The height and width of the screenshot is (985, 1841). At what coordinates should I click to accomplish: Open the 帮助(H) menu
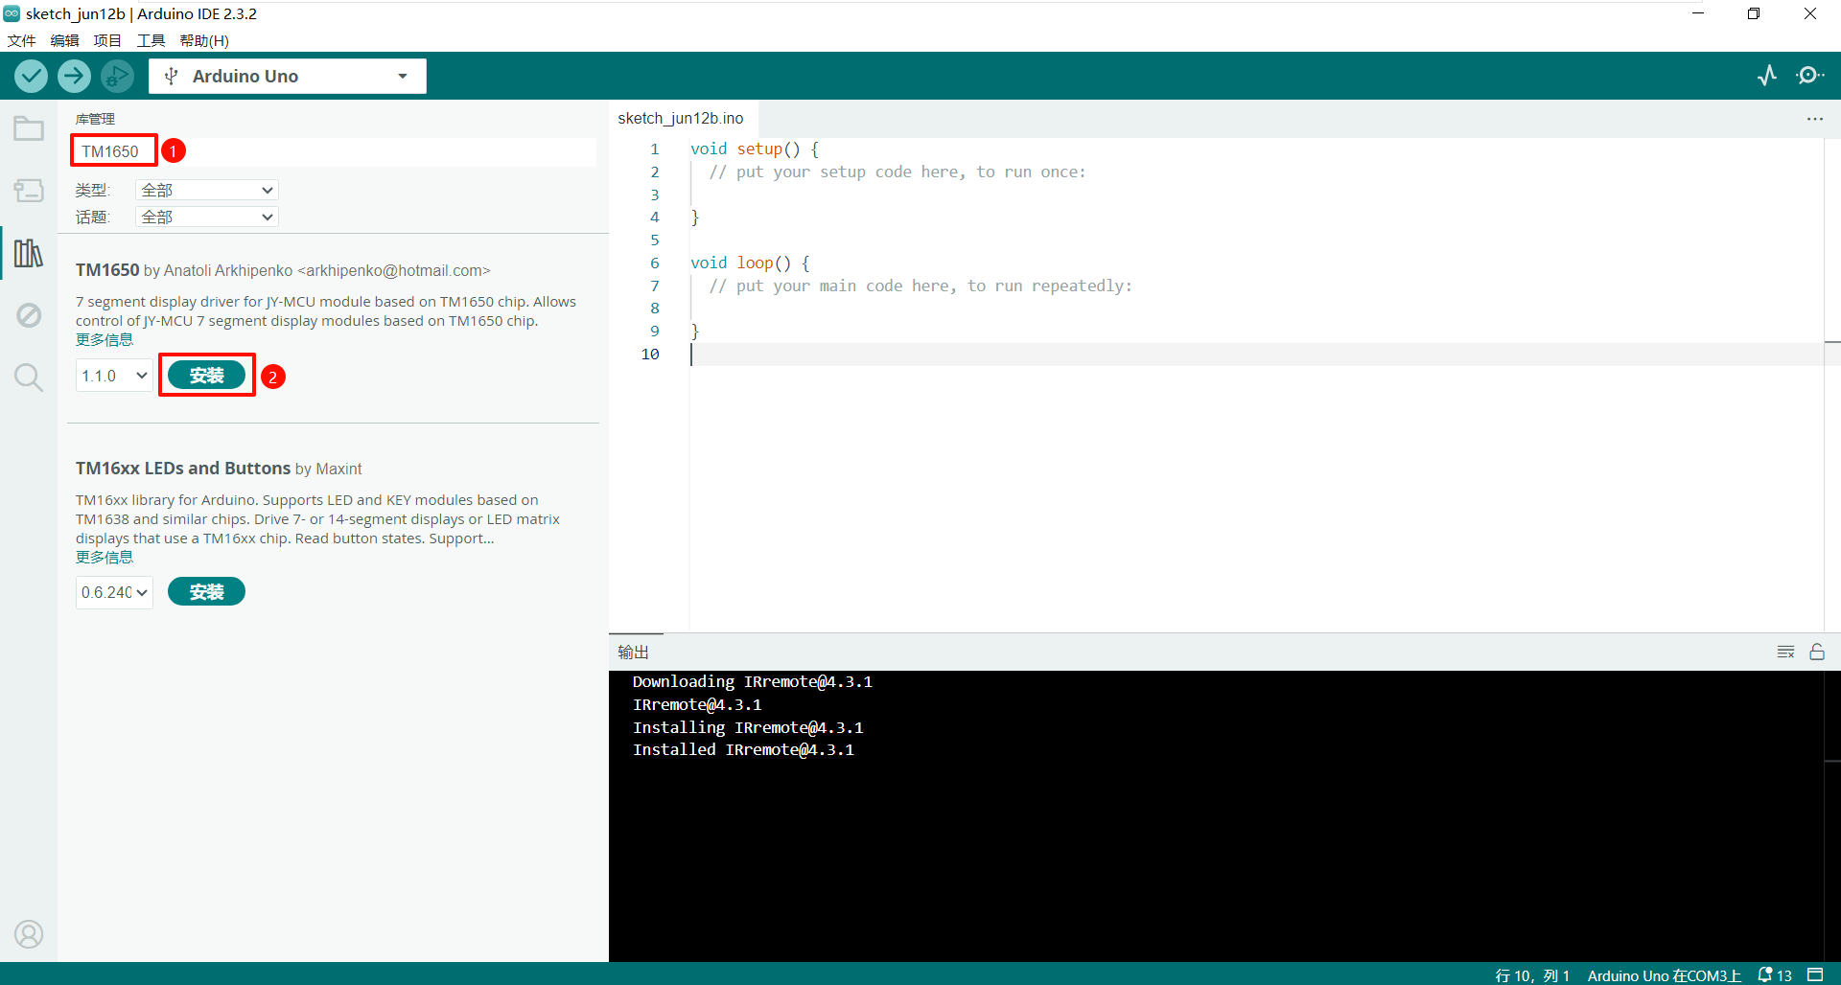click(x=204, y=40)
